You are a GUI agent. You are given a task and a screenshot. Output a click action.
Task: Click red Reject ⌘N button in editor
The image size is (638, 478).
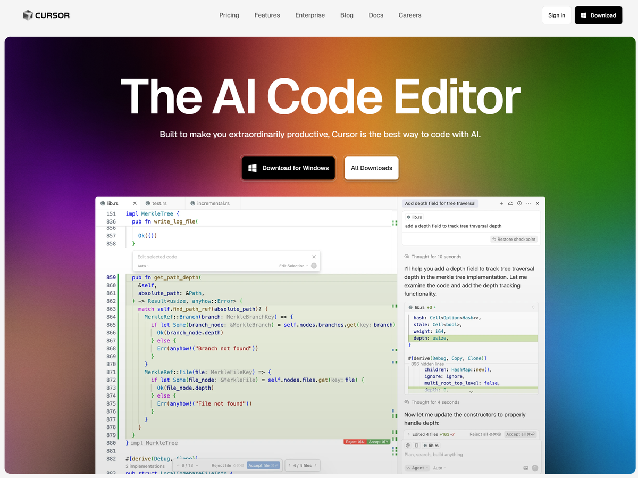355,442
